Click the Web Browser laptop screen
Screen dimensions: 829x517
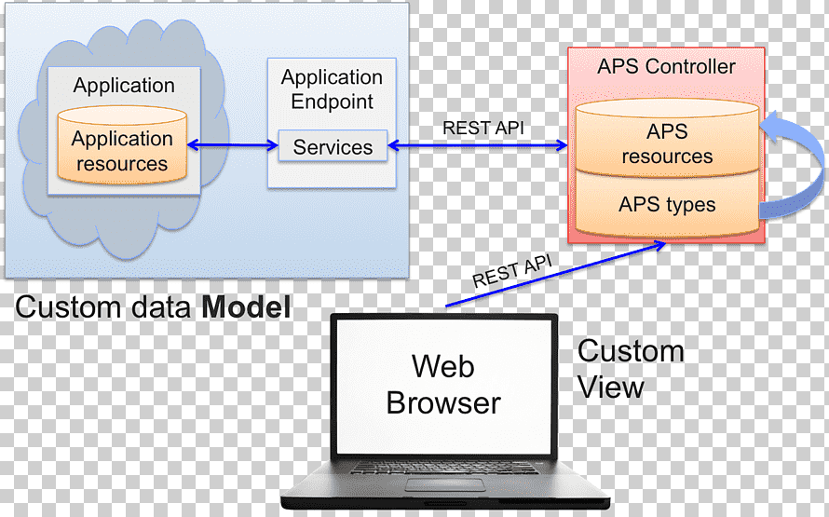pos(443,385)
